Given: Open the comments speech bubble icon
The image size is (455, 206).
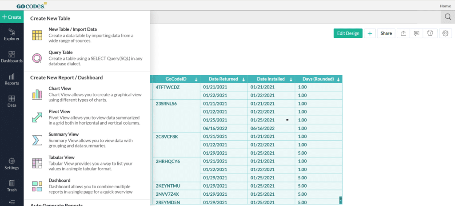Looking at the screenshot, I should click(416, 33).
